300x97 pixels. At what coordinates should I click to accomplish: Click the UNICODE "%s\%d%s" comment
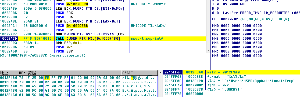pos(149,26)
